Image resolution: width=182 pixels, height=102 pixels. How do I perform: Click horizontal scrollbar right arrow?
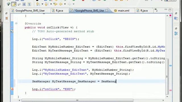tap(163, 100)
